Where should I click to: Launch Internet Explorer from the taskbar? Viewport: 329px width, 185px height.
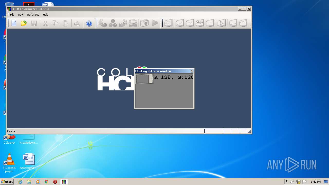(20, 182)
